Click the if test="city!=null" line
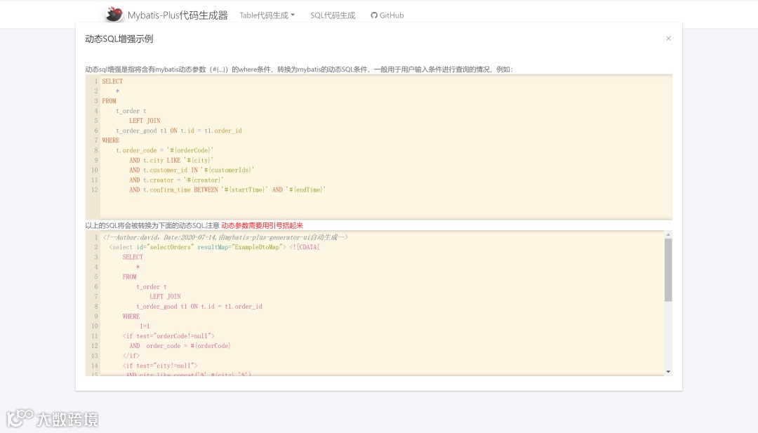 (160, 366)
